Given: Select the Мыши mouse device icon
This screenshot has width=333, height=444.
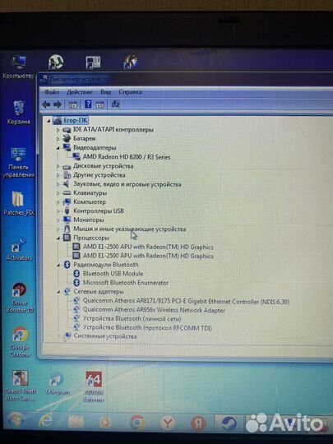Looking at the screenshot, I should click(x=67, y=229).
